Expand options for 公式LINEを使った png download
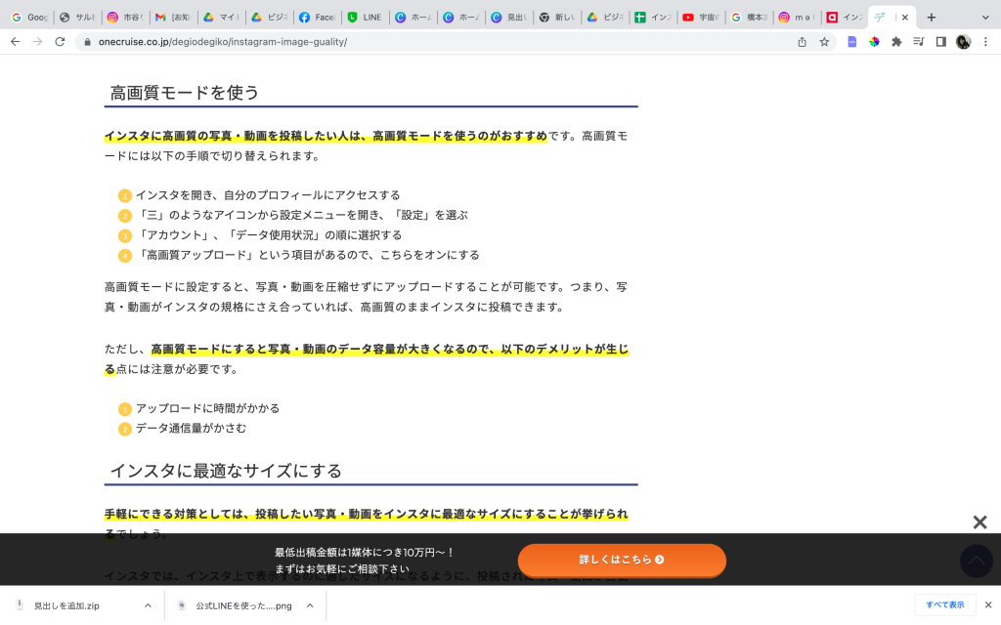This screenshot has height=625, width=1001. point(310,605)
